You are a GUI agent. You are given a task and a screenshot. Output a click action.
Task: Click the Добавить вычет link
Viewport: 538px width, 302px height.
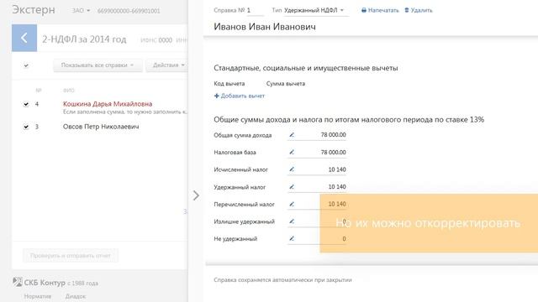coord(243,96)
